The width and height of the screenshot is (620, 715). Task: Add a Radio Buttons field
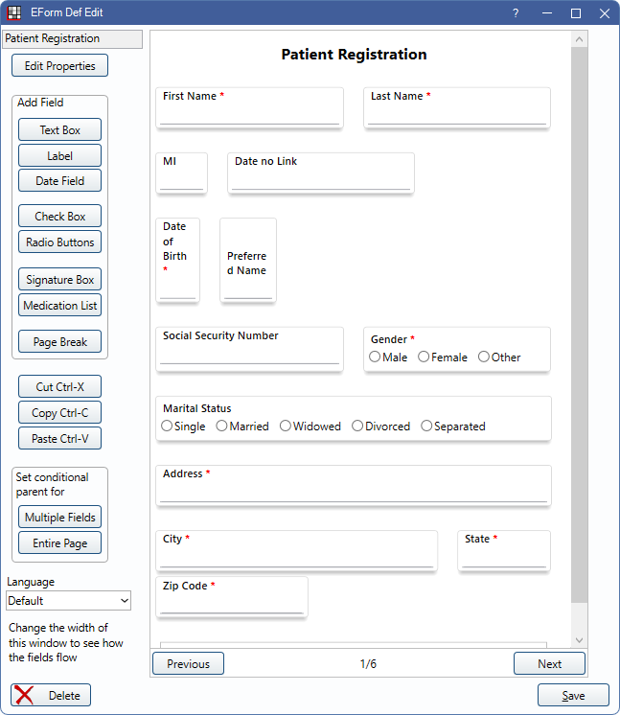coord(59,242)
